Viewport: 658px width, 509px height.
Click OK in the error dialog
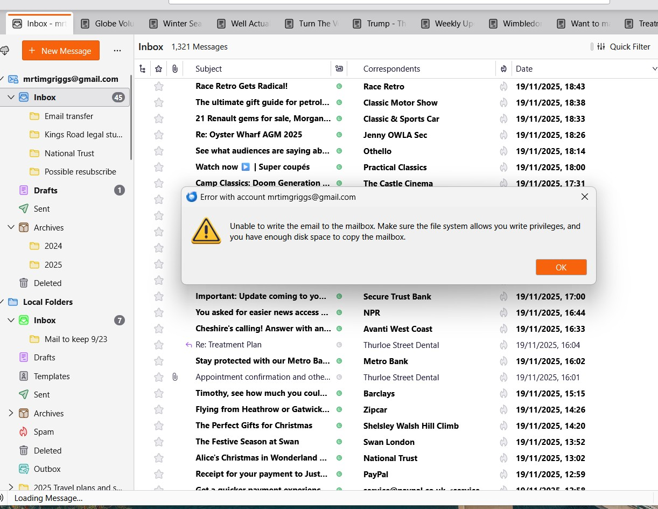pos(561,267)
